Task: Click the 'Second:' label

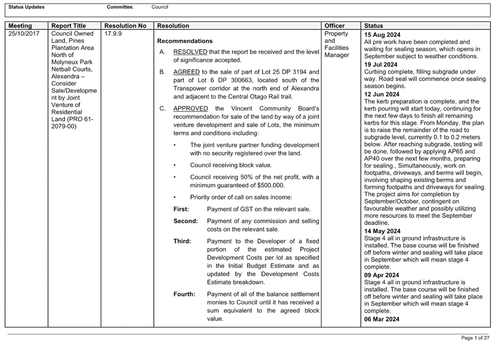Action: click(x=186, y=221)
